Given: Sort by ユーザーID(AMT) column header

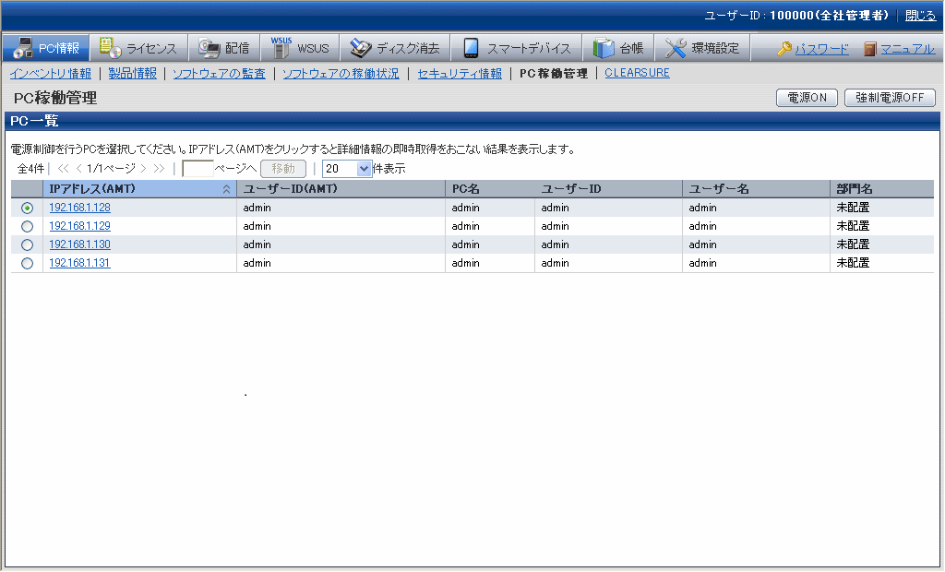Looking at the screenshot, I should 290,189.
